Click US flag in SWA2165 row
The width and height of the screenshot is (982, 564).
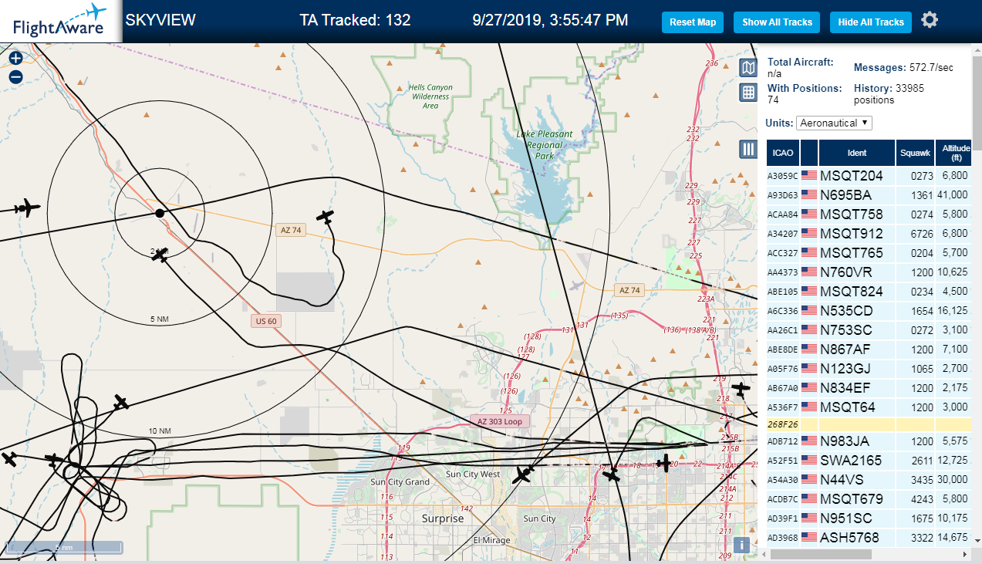click(809, 461)
